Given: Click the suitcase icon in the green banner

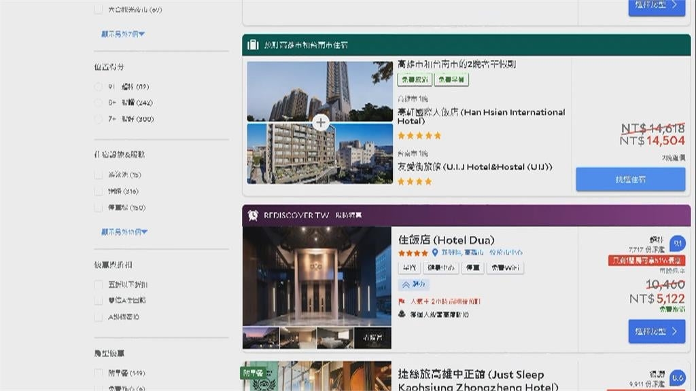Looking at the screenshot, I should click(253, 45).
